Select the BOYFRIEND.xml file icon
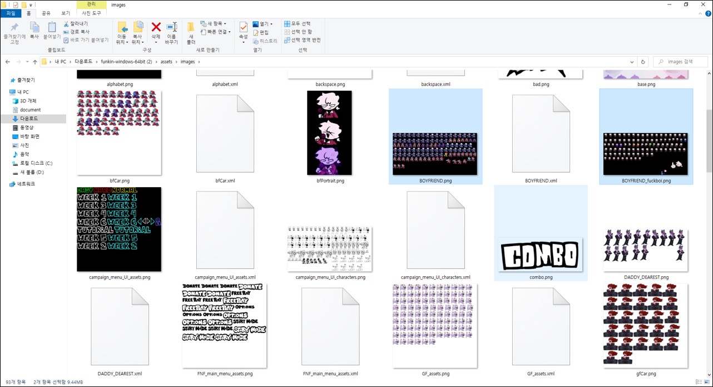 pos(540,133)
